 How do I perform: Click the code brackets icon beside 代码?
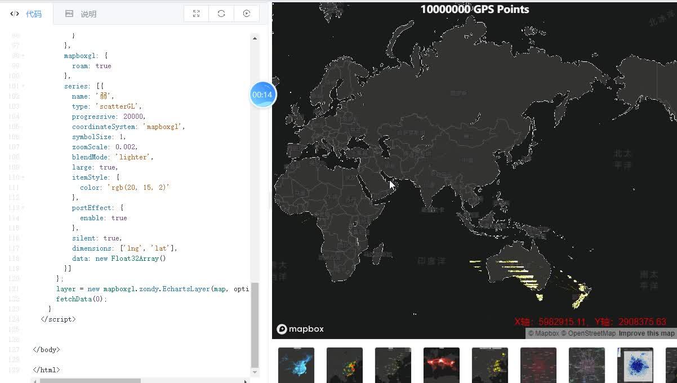[x=14, y=14]
